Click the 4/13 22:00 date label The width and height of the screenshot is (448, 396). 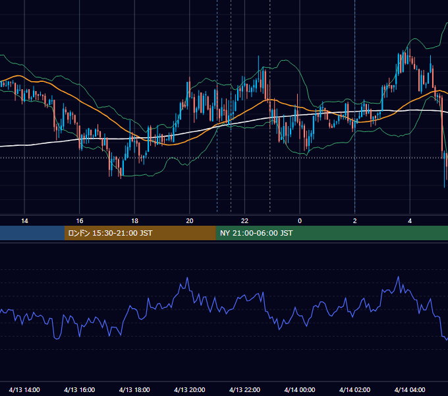[x=245, y=389]
